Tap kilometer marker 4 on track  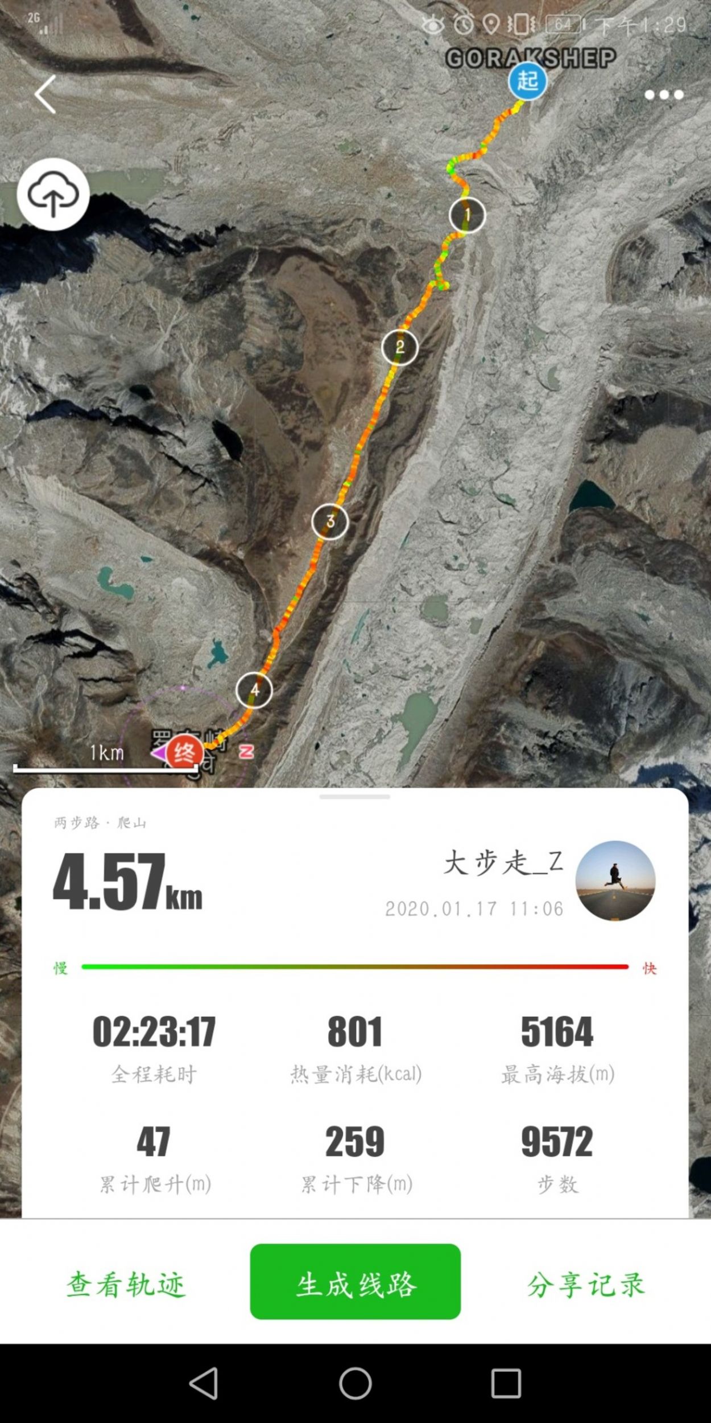tap(254, 690)
